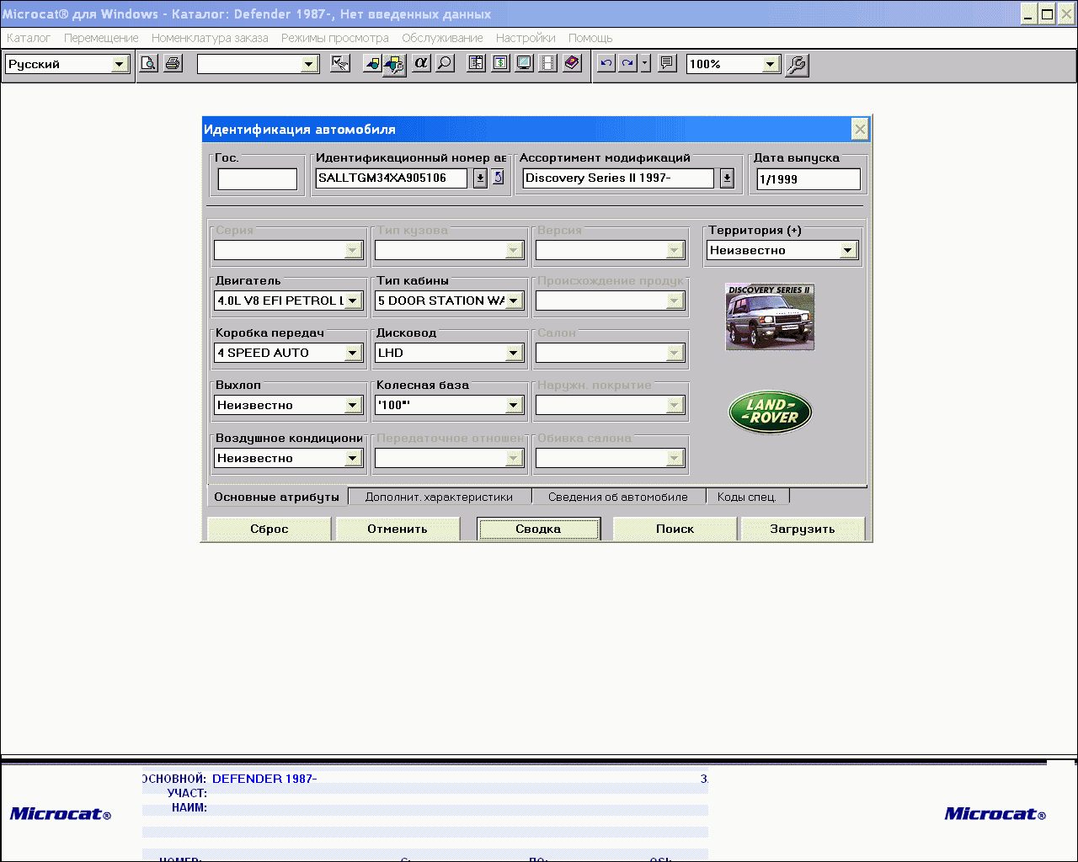1078x862 pixels.
Task: Switch to Основные атрибуты tab
Action: click(276, 497)
